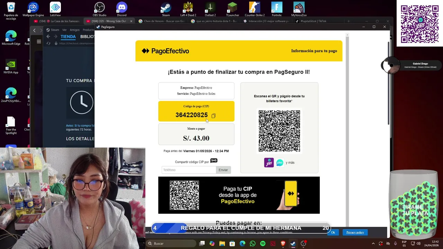Open File Explorer from taskbar

click(222, 243)
